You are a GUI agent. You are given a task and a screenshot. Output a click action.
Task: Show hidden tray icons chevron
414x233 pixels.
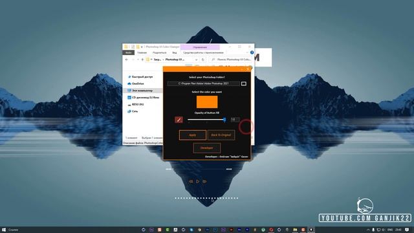pos(368,230)
